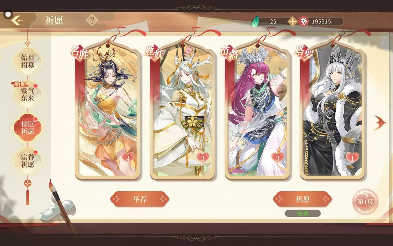The height and width of the screenshot is (246, 393).
Task: Open the 第1页 page selector
Action: (x=365, y=202)
